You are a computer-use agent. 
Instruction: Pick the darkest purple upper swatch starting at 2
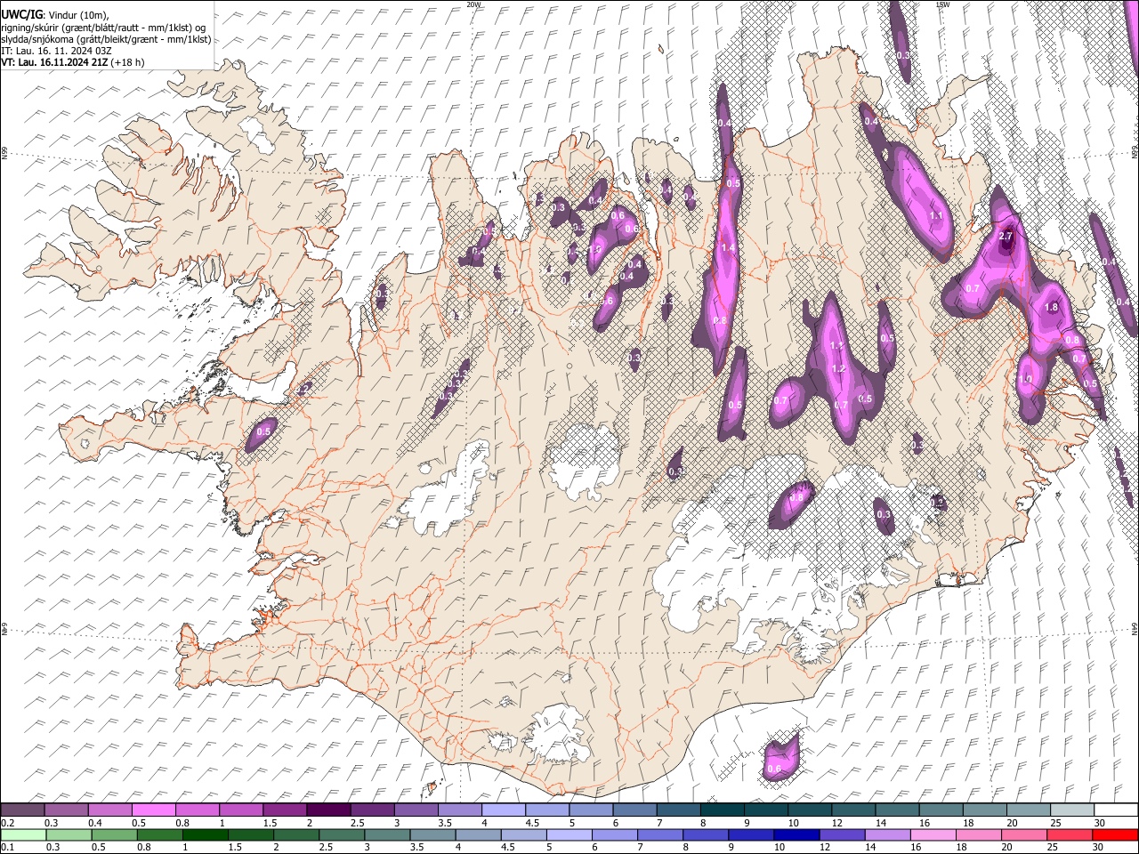pos(327,810)
